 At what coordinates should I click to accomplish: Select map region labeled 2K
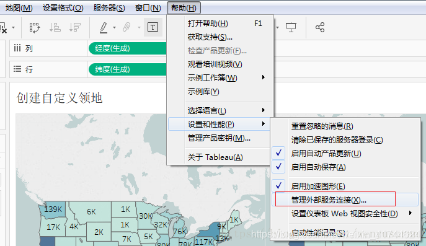(x=99, y=232)
